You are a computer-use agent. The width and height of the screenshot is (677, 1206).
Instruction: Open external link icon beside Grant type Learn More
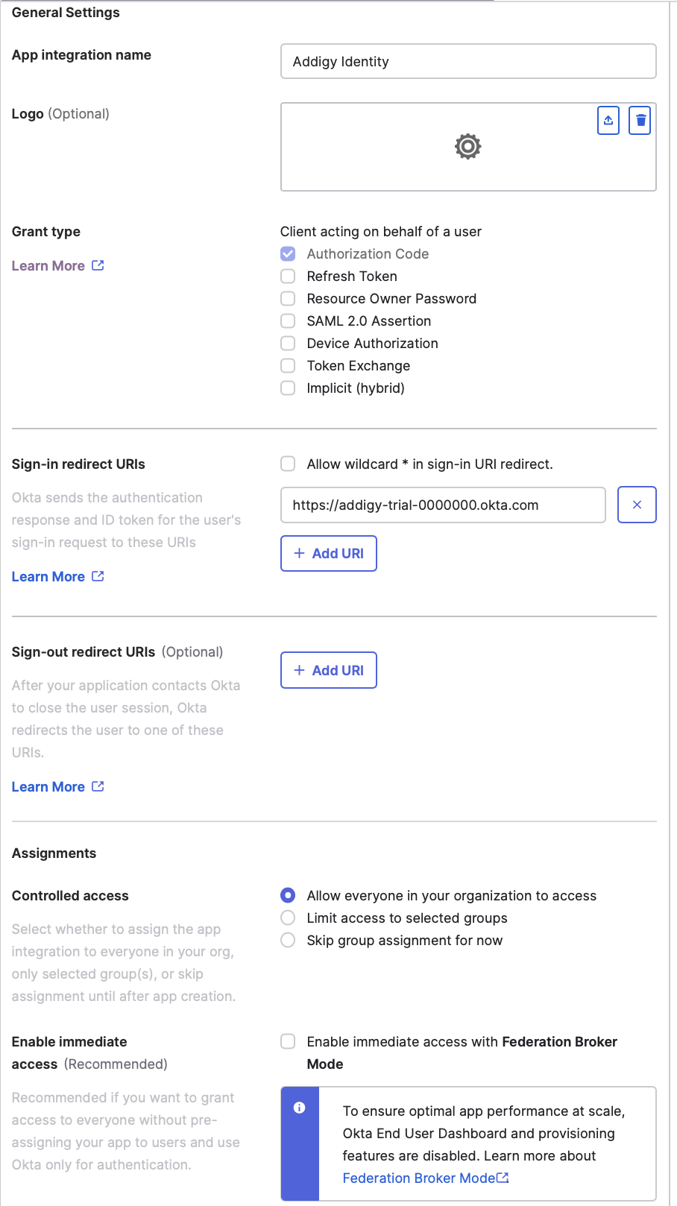98,265
